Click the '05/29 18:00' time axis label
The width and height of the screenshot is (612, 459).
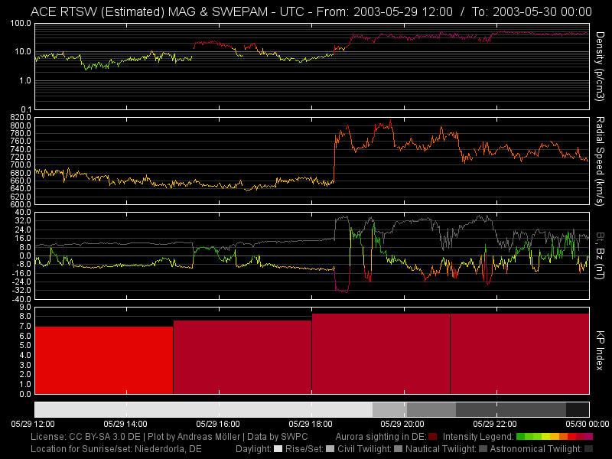coord(311,424)
